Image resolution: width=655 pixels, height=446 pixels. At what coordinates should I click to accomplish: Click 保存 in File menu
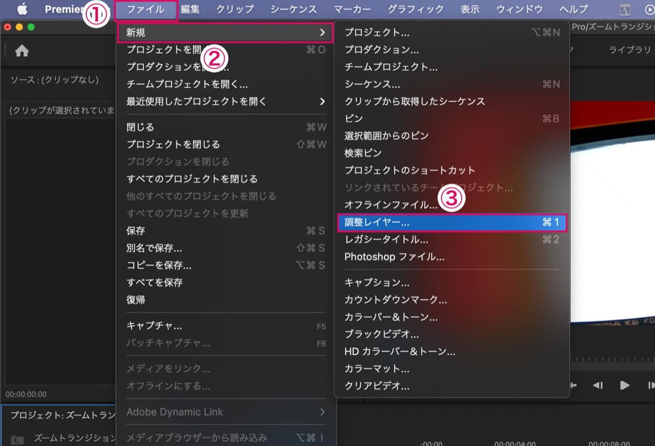click(225, 231)
